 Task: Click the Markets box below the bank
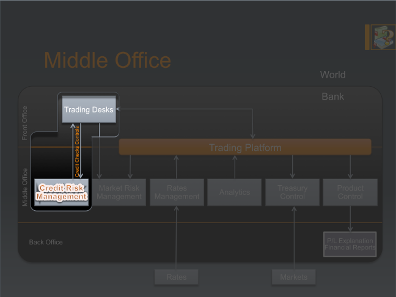294,277
